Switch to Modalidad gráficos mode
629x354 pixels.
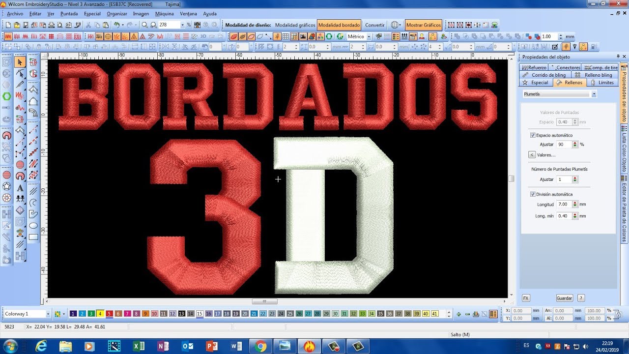pyautogui.click(x=295, y=25)
